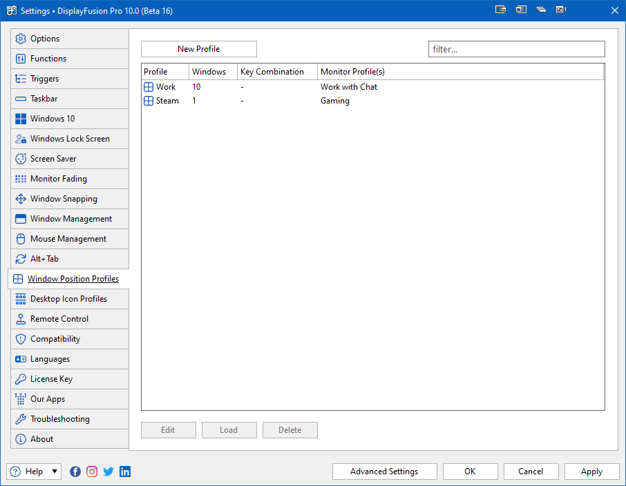Open Advanced Settings
Image resolution: width=626 pixels, height=486 pixels.
coord(384,472)
